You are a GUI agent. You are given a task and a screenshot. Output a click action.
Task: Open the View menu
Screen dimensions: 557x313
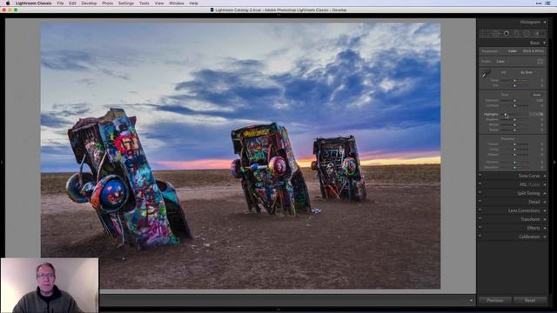158,3
